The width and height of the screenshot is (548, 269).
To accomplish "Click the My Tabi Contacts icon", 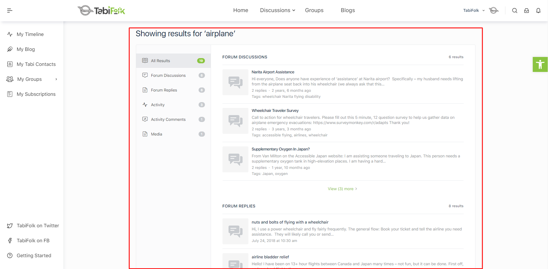I will click(10, 64).
